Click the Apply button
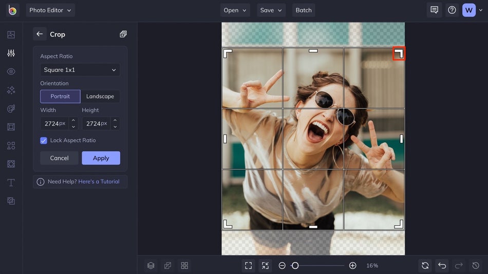The image size is (488, 274). (101, 158)
